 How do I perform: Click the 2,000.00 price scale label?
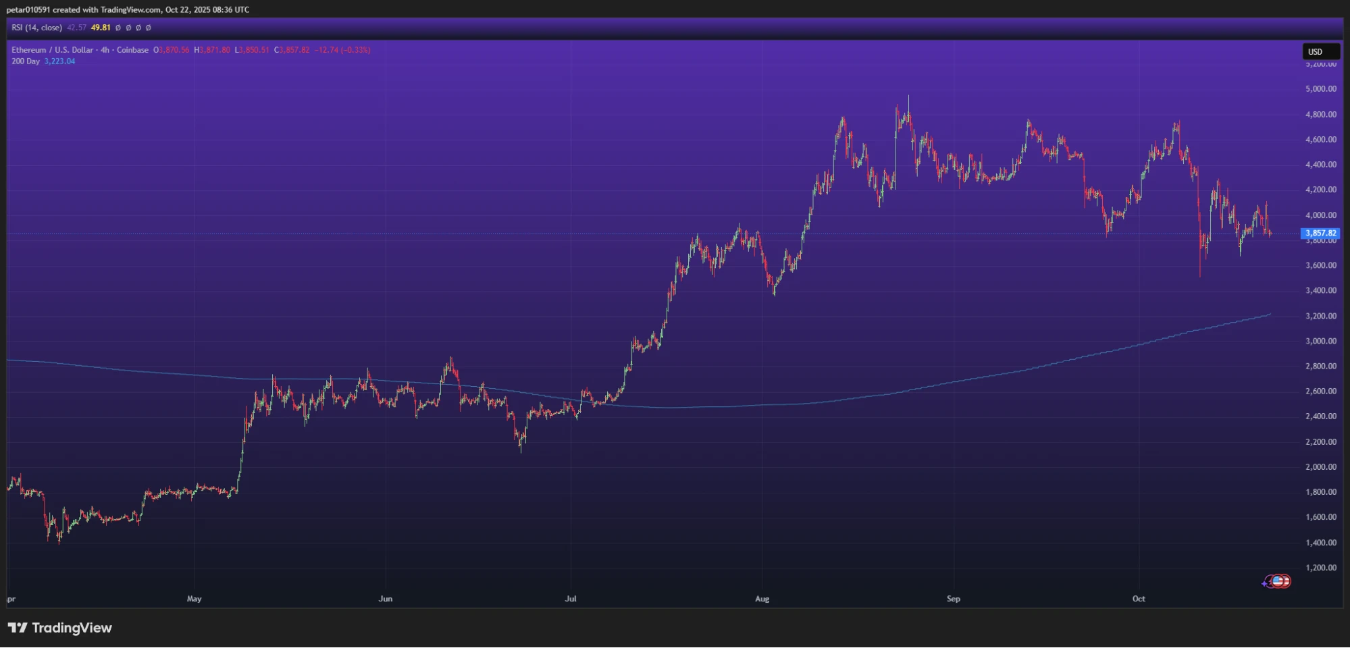click(1320, 467)
